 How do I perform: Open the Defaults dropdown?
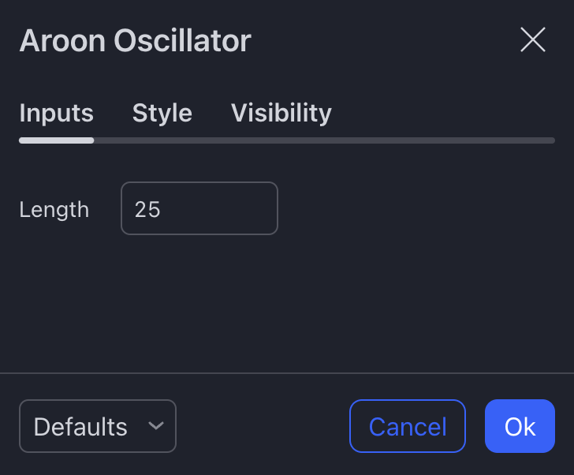97,426
